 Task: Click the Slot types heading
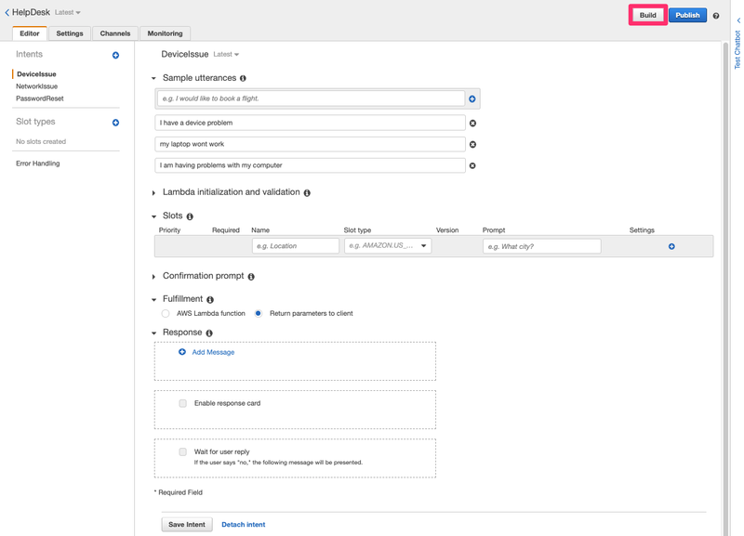click(35, 122)
